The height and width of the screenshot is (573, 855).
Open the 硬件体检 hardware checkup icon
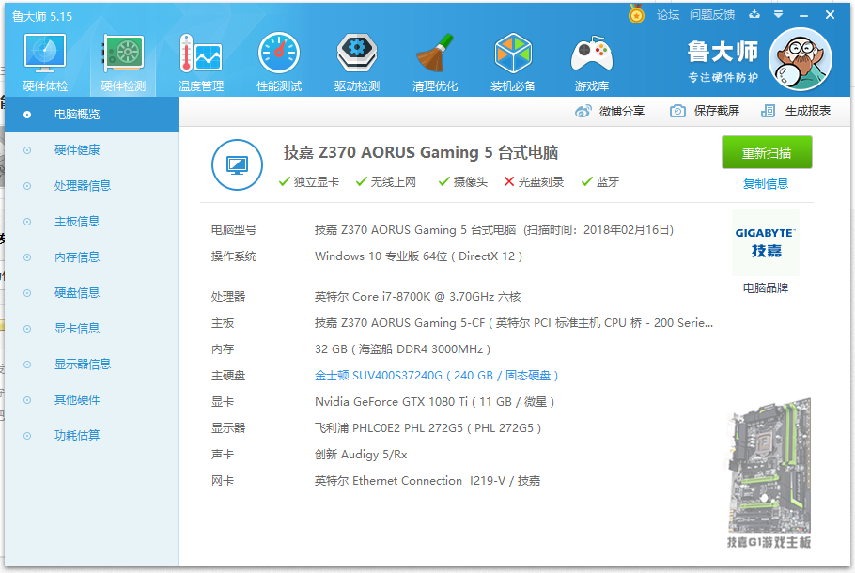tap(45, 62)
